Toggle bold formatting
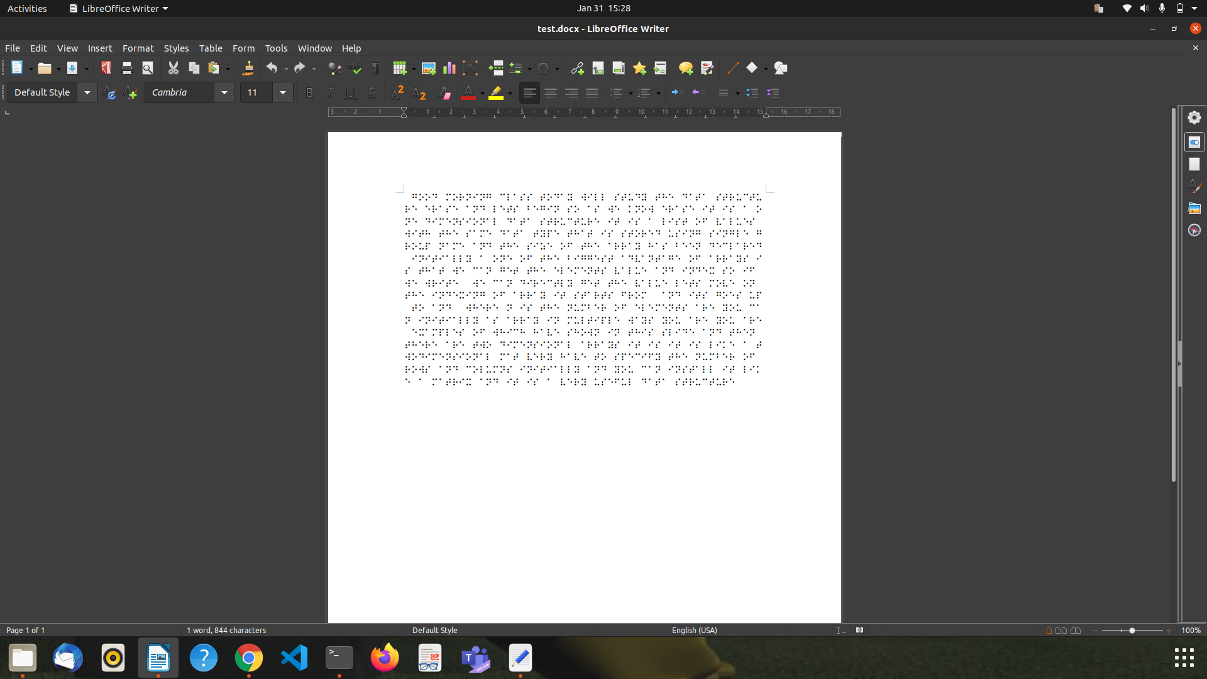 pyautogui.click(x=309, y=93)
